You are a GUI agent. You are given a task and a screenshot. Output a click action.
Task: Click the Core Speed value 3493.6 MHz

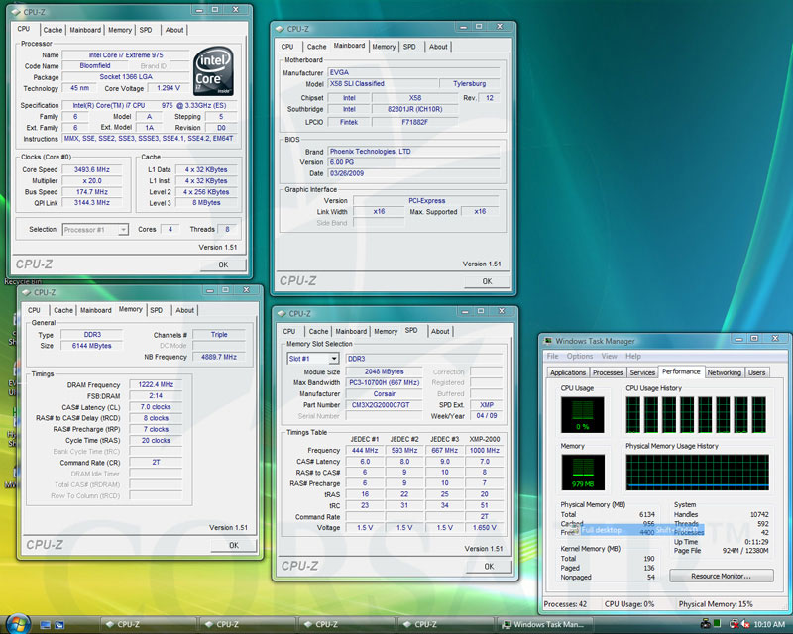coord(92,169)
